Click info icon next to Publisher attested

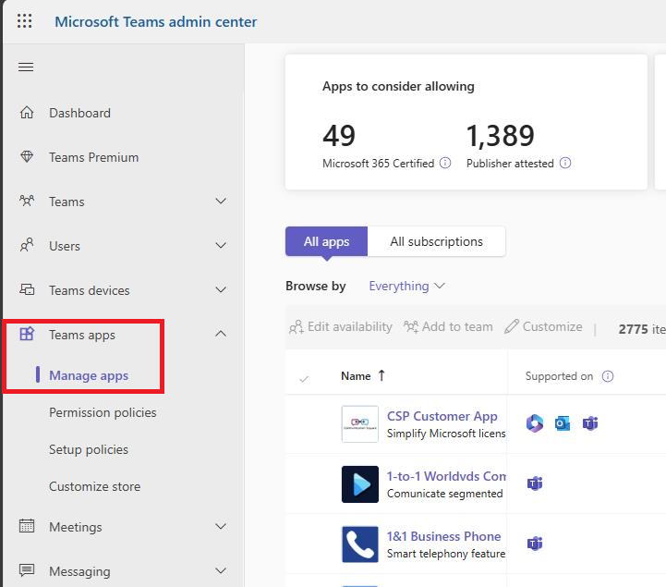pyautogui.click(x=565, y=163)
